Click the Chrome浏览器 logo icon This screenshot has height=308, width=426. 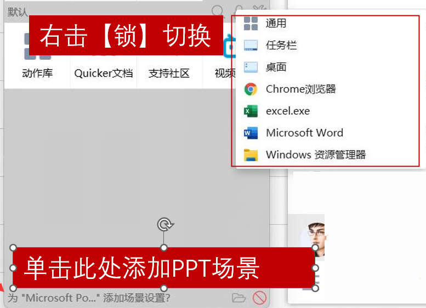pyautogui.click(x=251, y=89)
